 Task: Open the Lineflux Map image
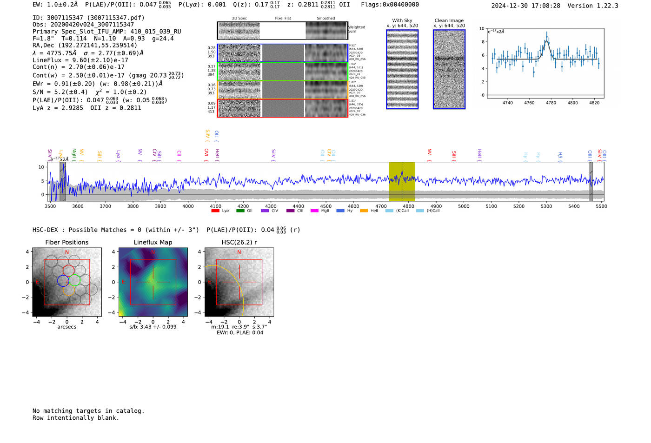click(153, 282)
